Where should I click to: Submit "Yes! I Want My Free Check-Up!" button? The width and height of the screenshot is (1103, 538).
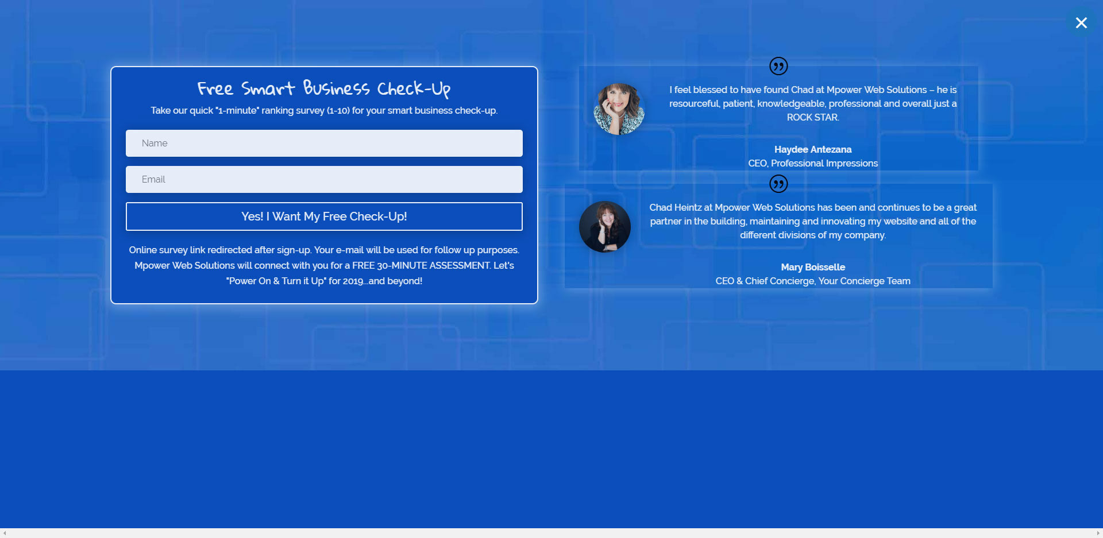click(x=324, y=216)
